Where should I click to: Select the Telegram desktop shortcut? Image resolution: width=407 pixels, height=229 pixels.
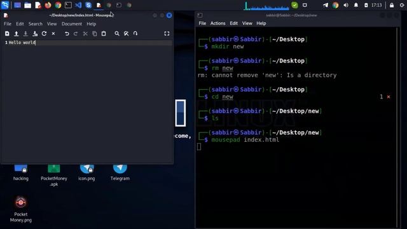tap(120, 173)
